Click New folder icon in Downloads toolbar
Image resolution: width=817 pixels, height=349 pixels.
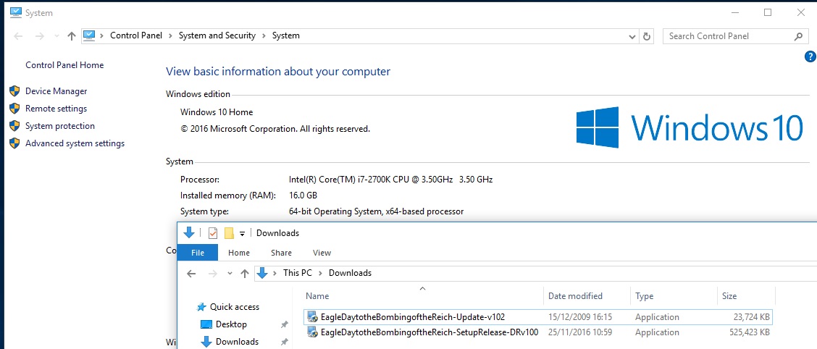pos(229,233)
